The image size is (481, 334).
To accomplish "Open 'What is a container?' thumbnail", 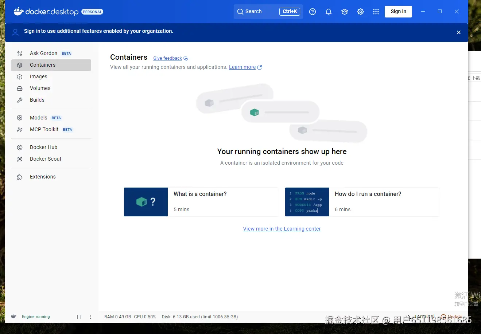I will pyautogui.click(x=146, y=202).
